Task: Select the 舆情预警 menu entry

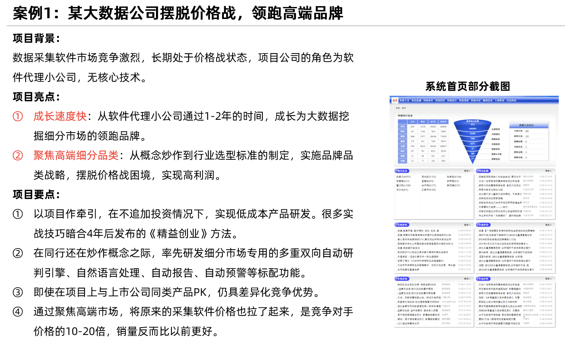Action: click(x=464, y=100)
